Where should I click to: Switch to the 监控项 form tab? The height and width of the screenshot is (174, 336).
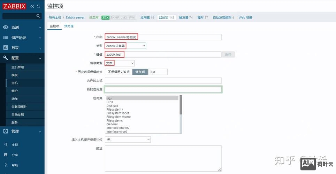pos(54,26)
